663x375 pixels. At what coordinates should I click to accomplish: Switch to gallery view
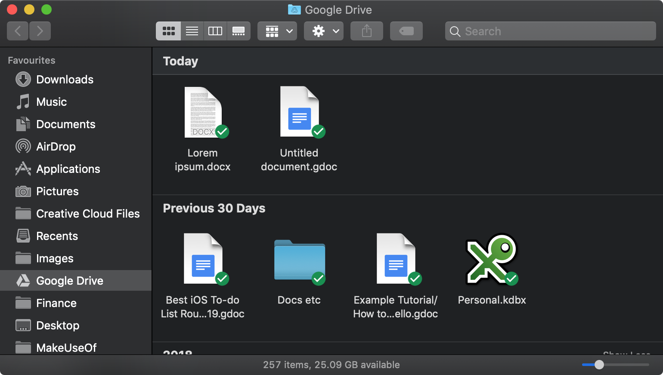pos(239,31)
